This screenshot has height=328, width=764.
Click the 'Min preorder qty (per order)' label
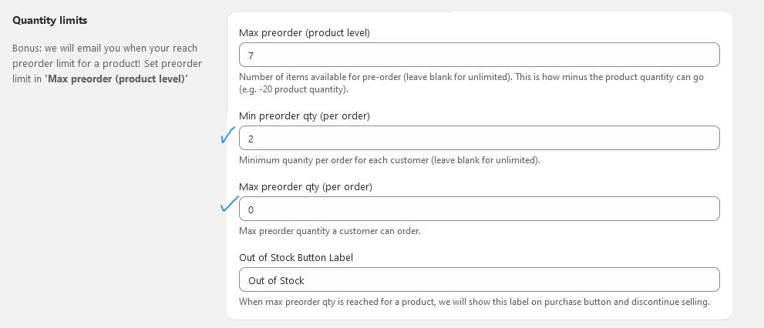pos(305,115)
